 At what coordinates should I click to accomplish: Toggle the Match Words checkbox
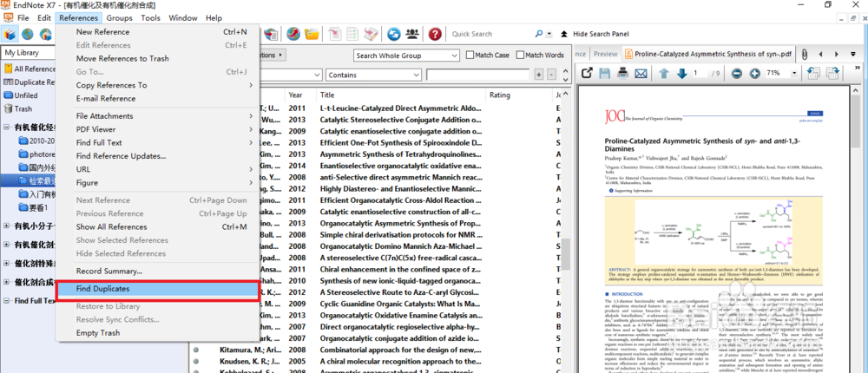(x=520, y=56)
